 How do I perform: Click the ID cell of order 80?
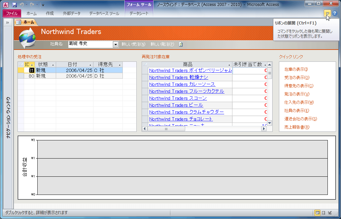point(29,76)
